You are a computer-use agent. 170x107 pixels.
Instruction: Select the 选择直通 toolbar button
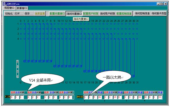point(40,14)
